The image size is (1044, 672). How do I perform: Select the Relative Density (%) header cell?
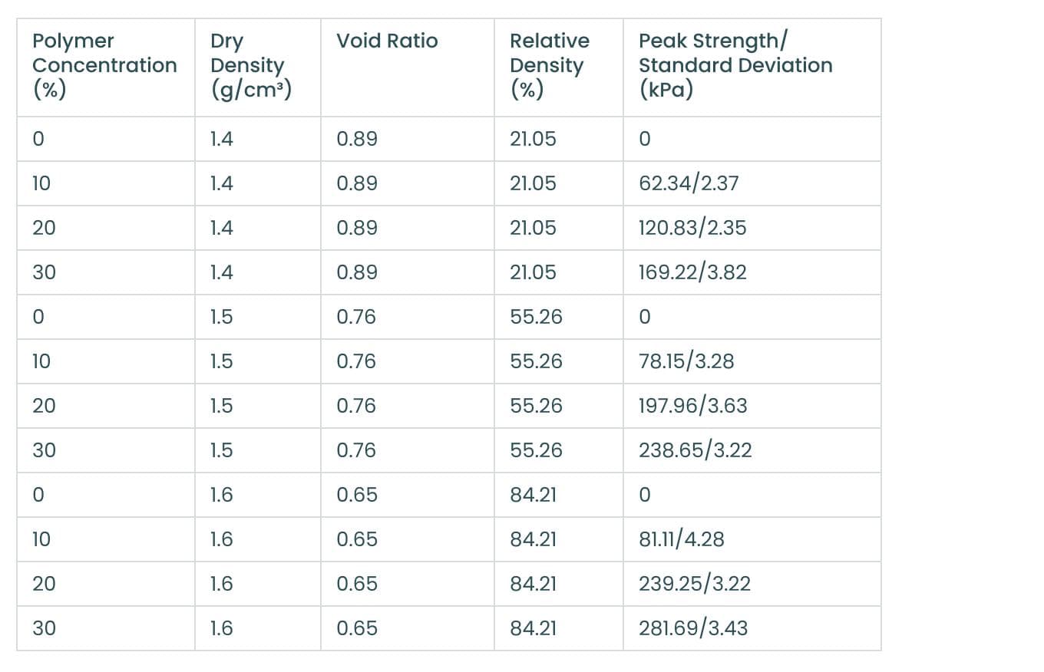tap(550, 65)
